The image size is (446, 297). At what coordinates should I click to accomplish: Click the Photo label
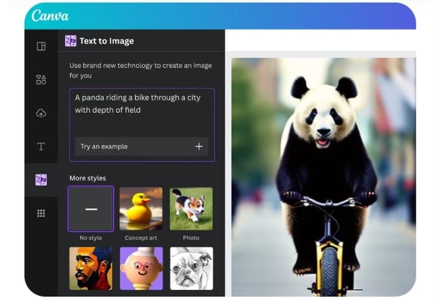click(191, 238)
